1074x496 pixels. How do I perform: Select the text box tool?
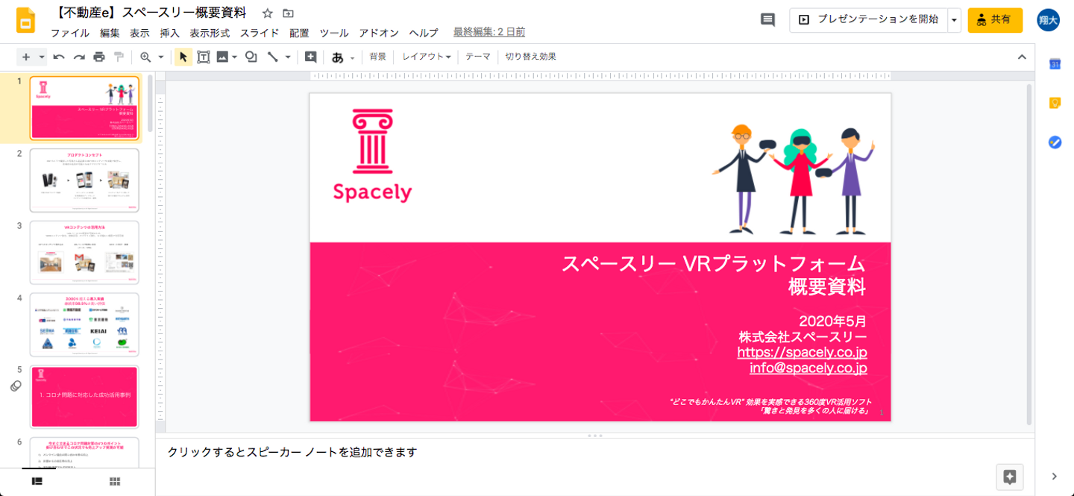click(203, 57)
